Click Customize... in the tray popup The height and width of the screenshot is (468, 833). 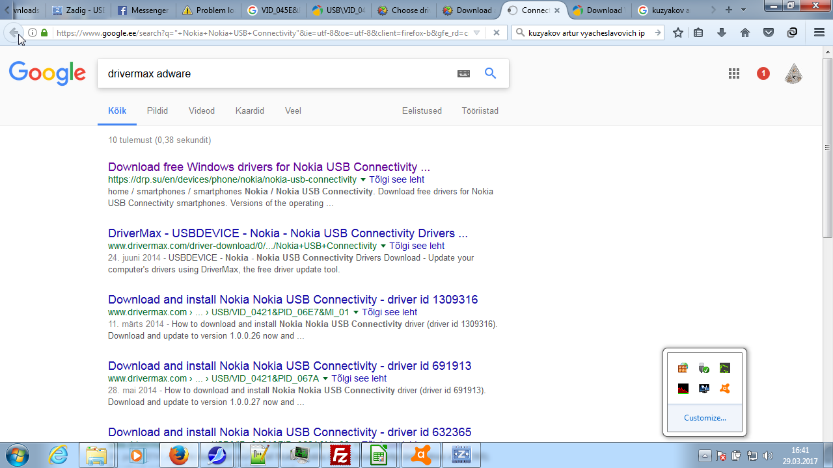pyautogui.click(x=705, y=418)
